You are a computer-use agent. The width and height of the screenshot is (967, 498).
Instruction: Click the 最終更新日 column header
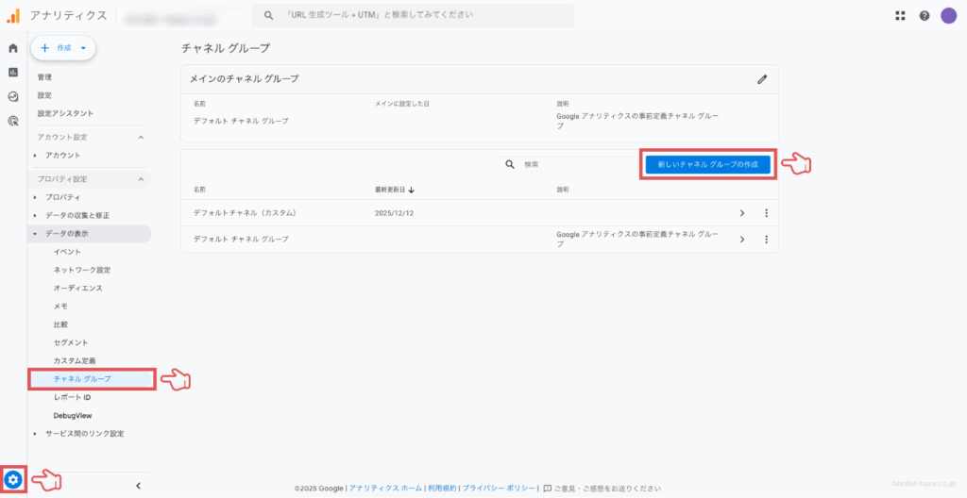click(390, 190)
